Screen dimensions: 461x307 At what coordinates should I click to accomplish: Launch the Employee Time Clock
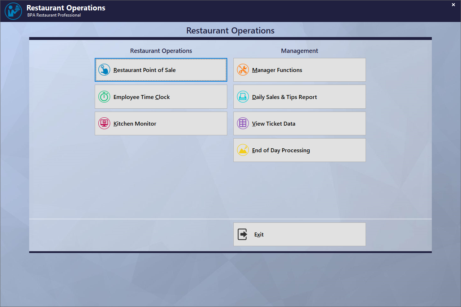(x=161, y=97)
